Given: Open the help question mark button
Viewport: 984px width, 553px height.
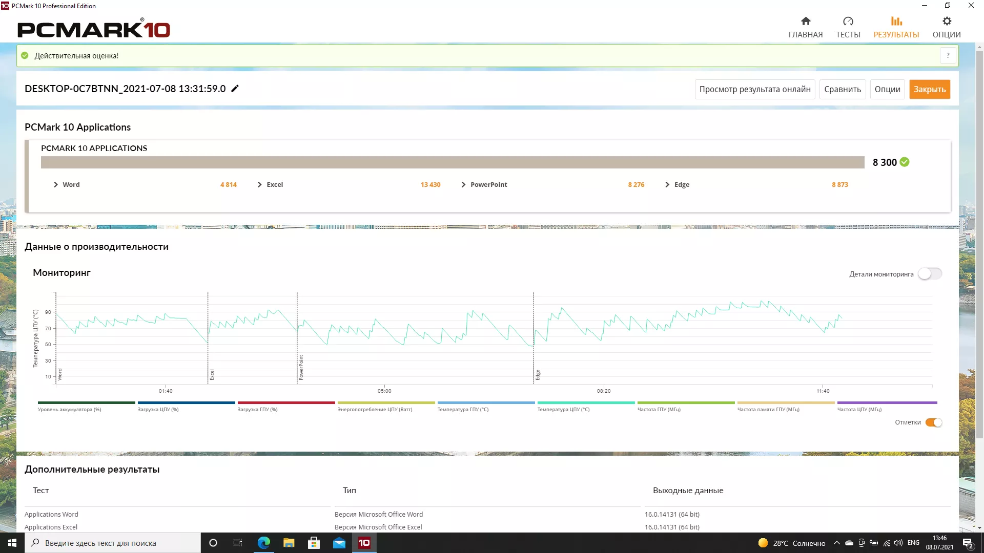Looking at the screenshot, I should [x=948, y=55].
